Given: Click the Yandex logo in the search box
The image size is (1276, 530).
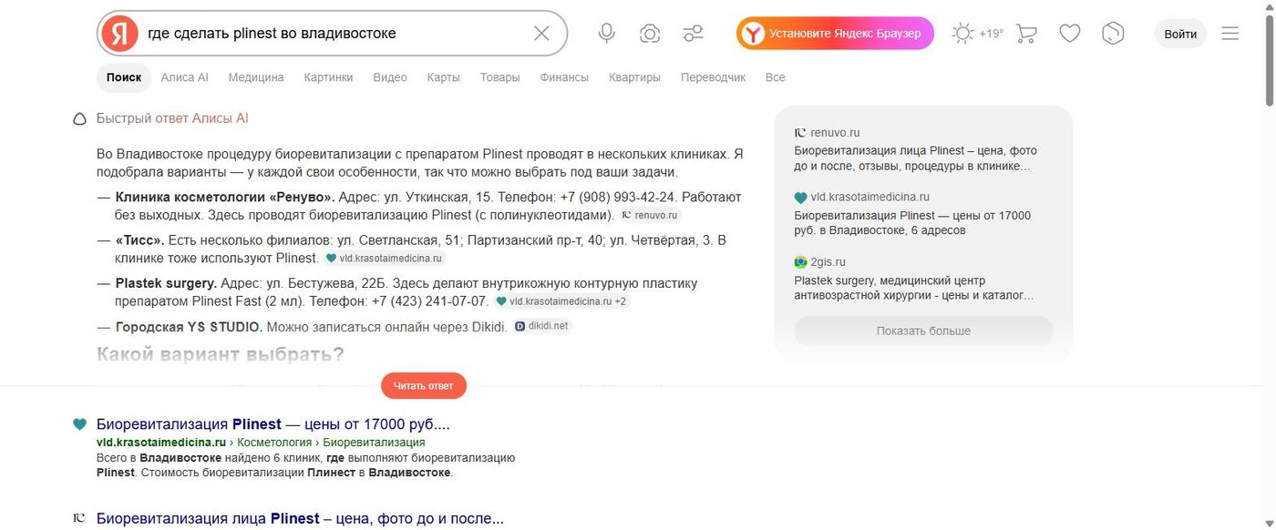Looking at the screenshot, I should tap(119, 34).
